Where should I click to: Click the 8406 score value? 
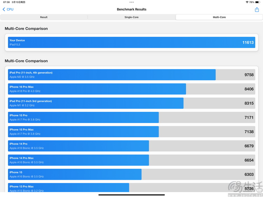(x=249, y=89)
